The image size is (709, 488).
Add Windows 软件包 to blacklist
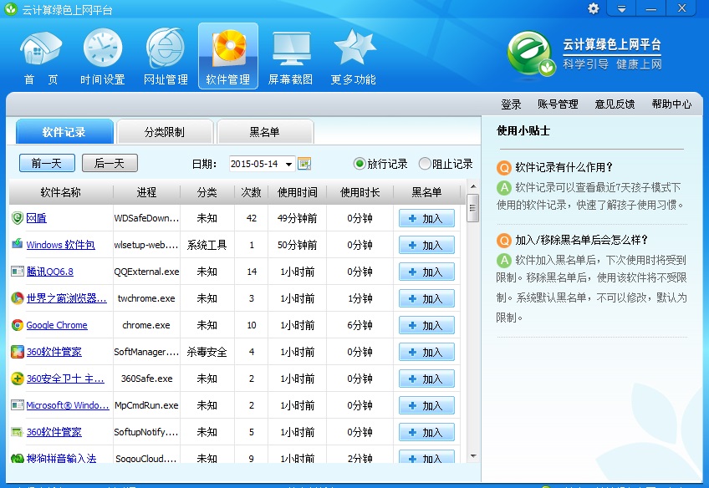(x=426, y=246)
